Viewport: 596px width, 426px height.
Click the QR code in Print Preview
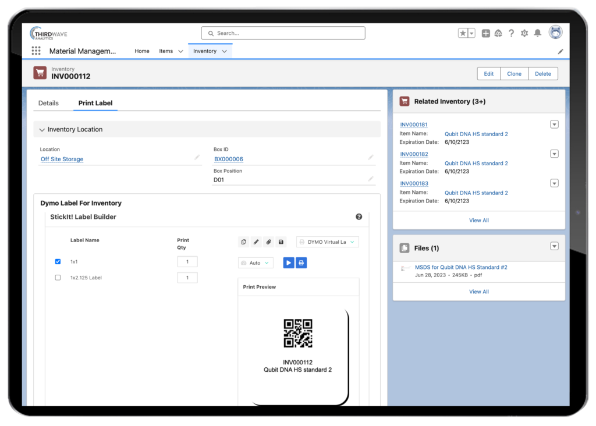point(298,333)
